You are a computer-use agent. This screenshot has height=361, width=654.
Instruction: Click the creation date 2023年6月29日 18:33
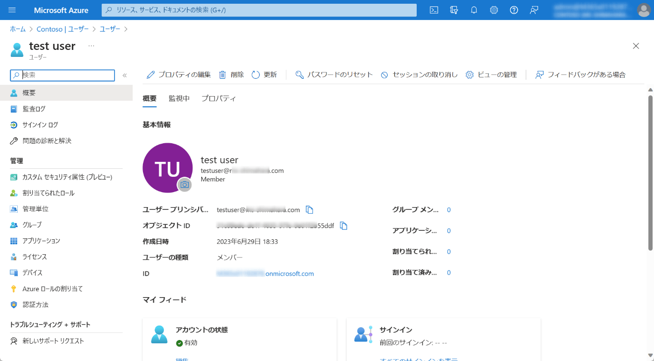click(247, 242)
